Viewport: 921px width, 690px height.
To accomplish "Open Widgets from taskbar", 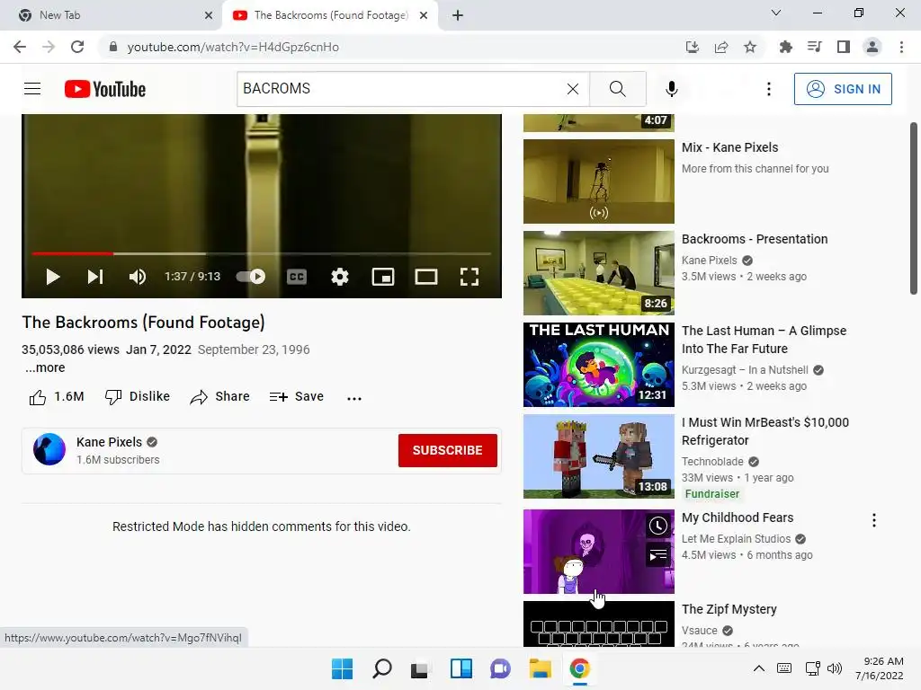I will (x=461, y=668).
